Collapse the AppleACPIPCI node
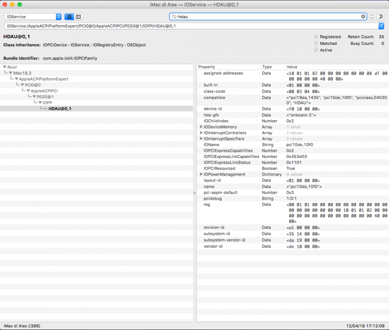389x330 pixels. pos(28,91)
